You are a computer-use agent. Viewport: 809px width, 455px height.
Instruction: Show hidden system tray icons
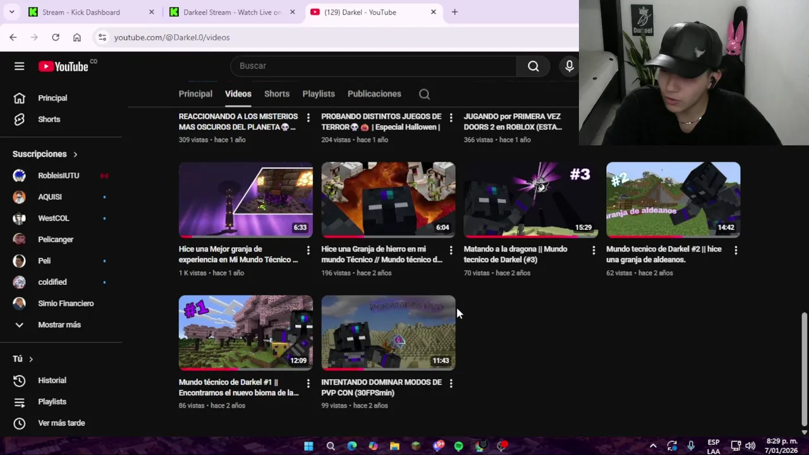[653, 446]
